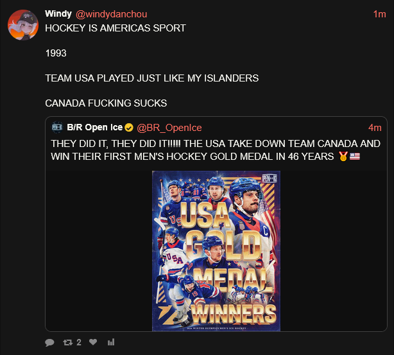Click the USA flag emoji
The height and width of the screenshot is (355, 394).
point(355,157)
